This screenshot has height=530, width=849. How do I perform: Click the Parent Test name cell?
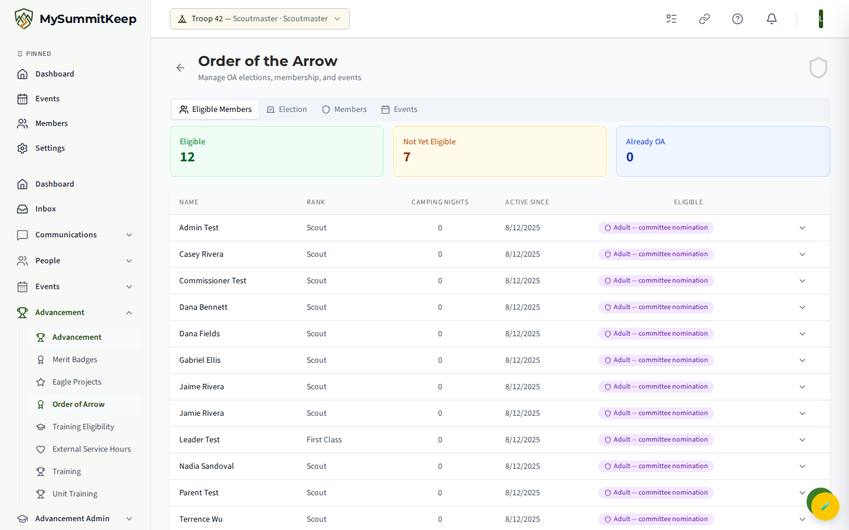(x=199, y=493)
